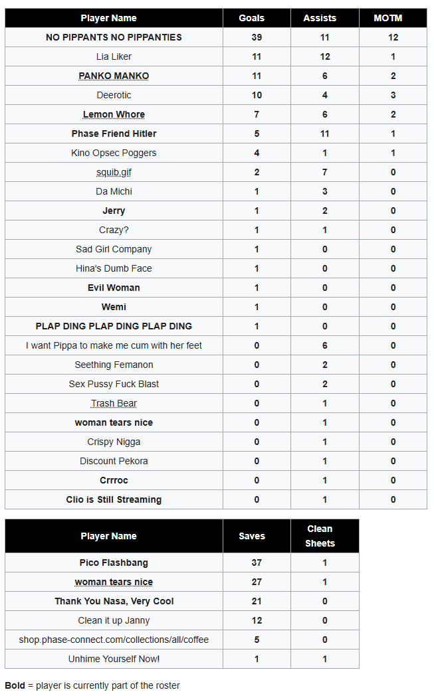The height and width of the screenshot is (696, 434).
Task: Click the Clean it up Janny cell
Action: (x=114, y=620)
